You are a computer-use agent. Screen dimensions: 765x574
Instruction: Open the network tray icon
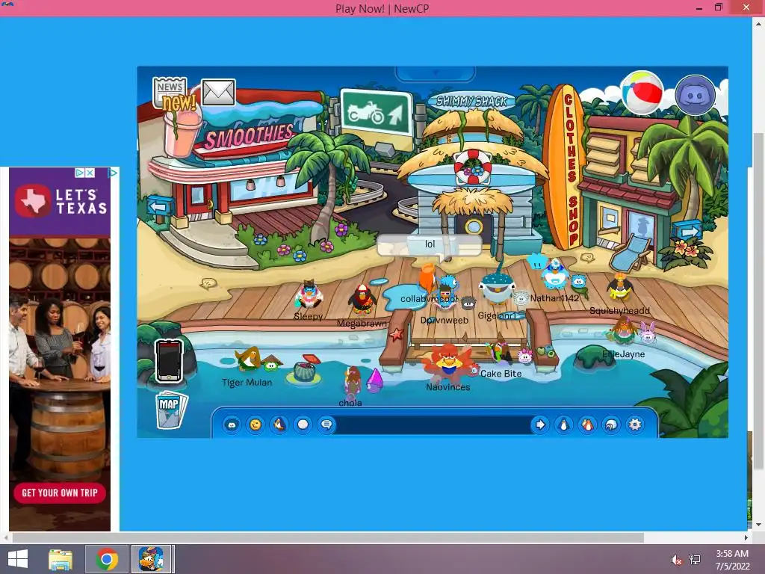[695, 560]
